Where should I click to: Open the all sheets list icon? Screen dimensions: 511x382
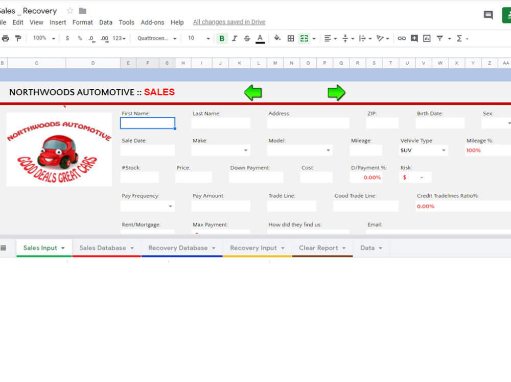pos(3,248)
